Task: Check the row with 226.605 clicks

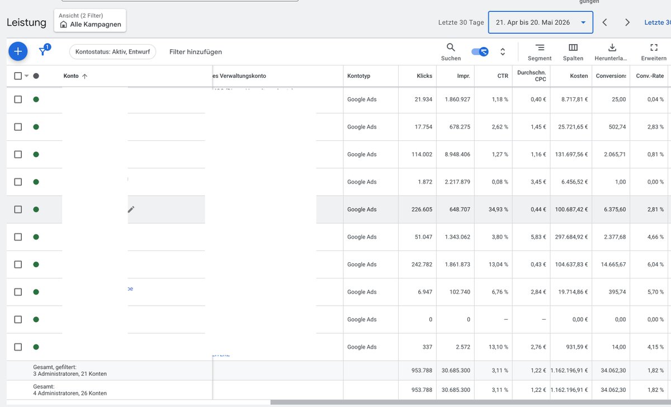Action: 18,209
